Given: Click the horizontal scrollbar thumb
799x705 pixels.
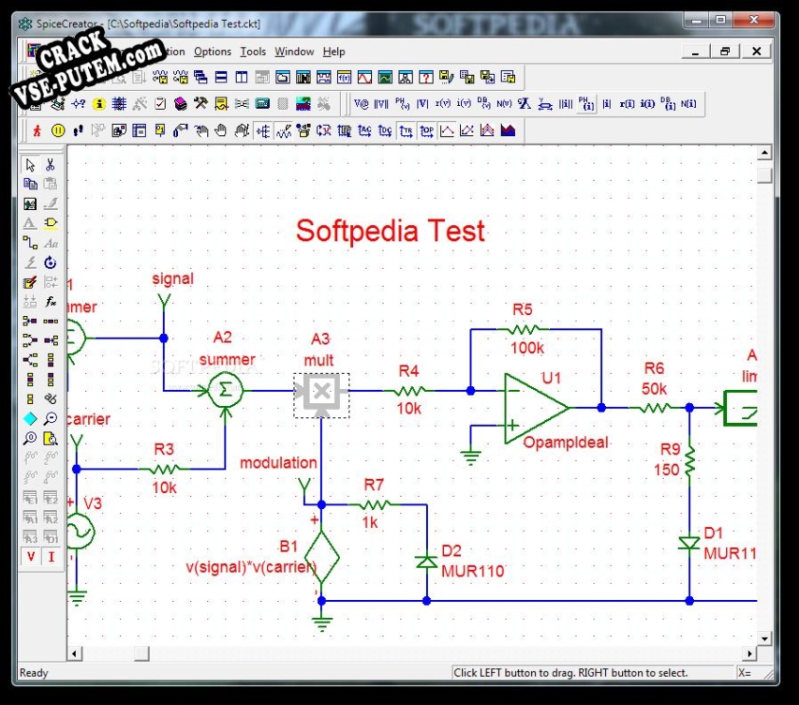Looking at the screenshot, I should point(141,653).
